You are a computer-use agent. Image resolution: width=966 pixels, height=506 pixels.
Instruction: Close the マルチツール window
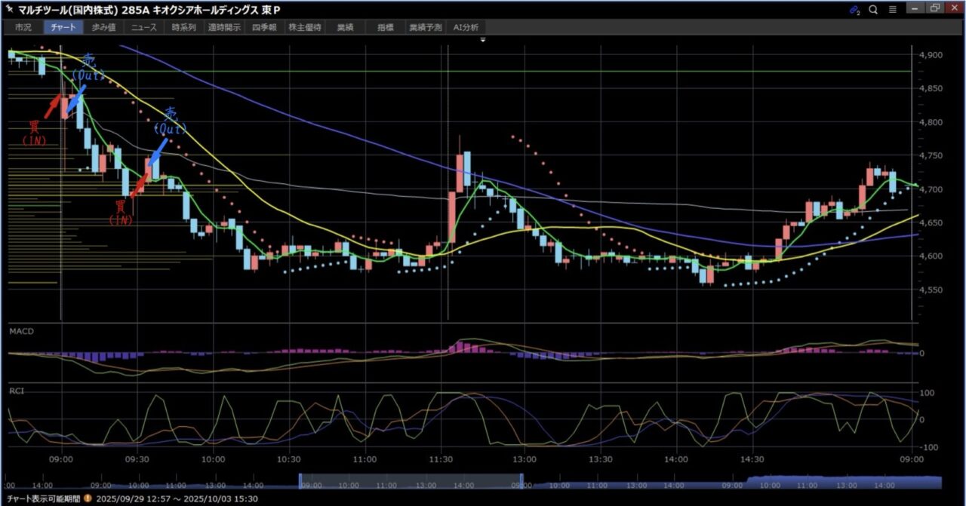[x=954, y=9]
